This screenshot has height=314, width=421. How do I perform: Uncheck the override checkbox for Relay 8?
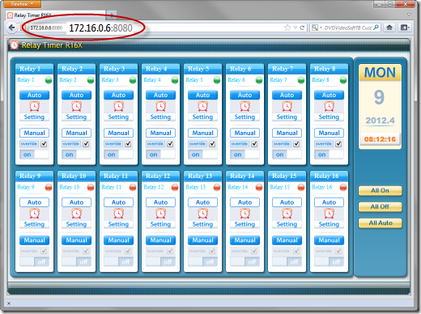pyautogui.click(x=338, y=144)
